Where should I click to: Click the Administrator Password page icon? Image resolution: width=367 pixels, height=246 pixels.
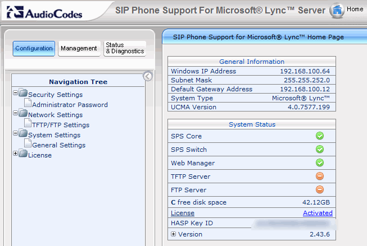(28, 103)
